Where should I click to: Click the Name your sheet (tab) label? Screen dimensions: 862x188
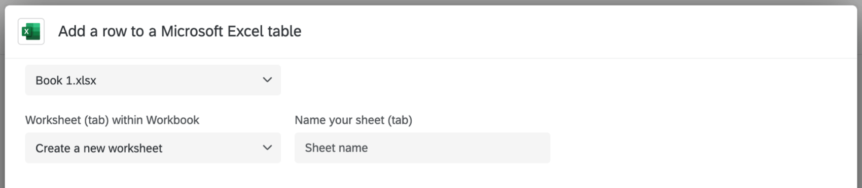[353, 120]
